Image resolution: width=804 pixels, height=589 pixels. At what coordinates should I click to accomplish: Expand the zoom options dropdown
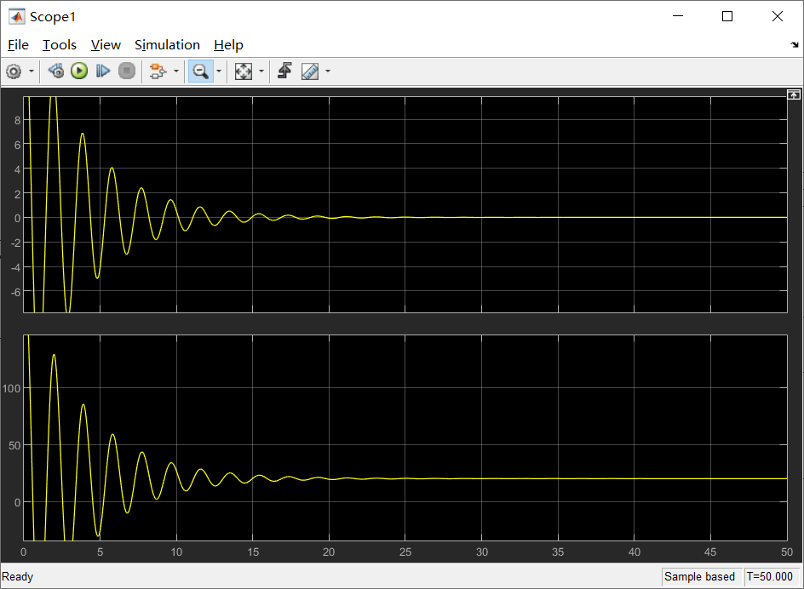[218, 71]
